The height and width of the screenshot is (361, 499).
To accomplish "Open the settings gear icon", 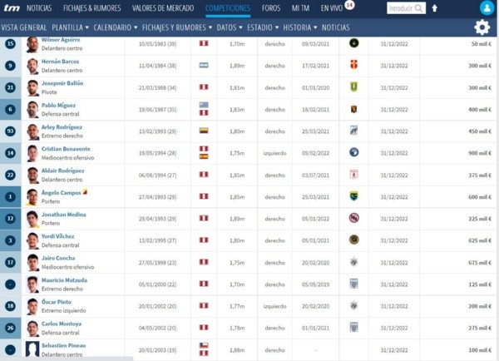I will pyautogui.click(x=482, y=27).
